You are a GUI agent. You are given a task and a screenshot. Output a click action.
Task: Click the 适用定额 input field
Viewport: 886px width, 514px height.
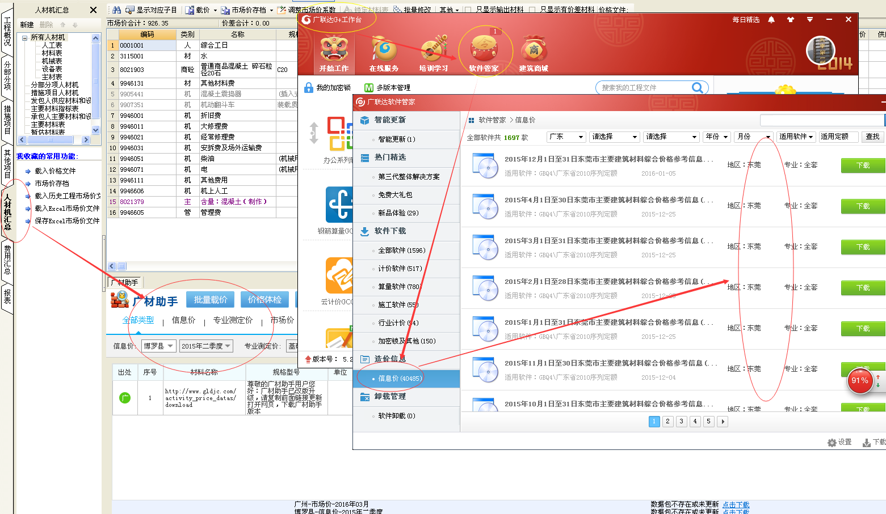click(838, 137)
